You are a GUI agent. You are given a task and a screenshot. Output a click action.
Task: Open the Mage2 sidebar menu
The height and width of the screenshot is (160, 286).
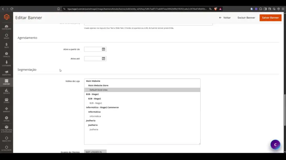[x=7, y=36]
